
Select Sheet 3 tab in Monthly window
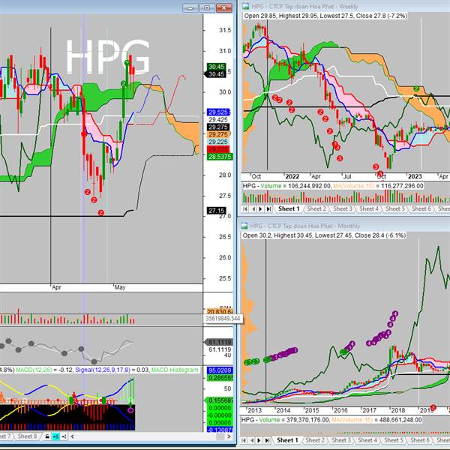point(341,440)
